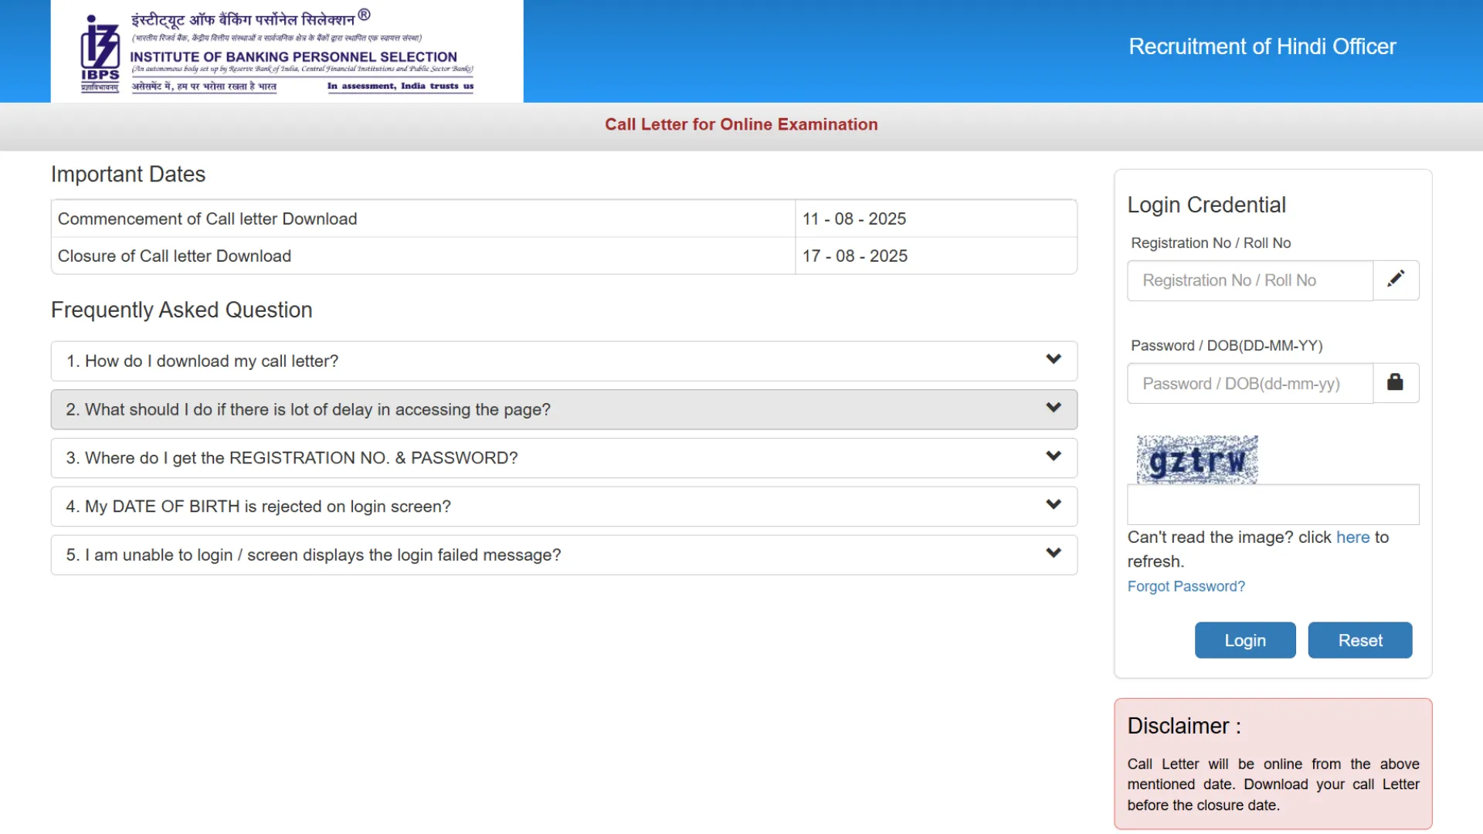The width and height of the screenshot is (1483, 834).
Task: Click 'Registration No / Roll No' label above field
Action: pos(1210,242)
